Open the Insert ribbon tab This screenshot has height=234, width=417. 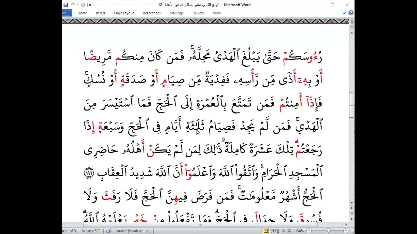click(100, 13)
